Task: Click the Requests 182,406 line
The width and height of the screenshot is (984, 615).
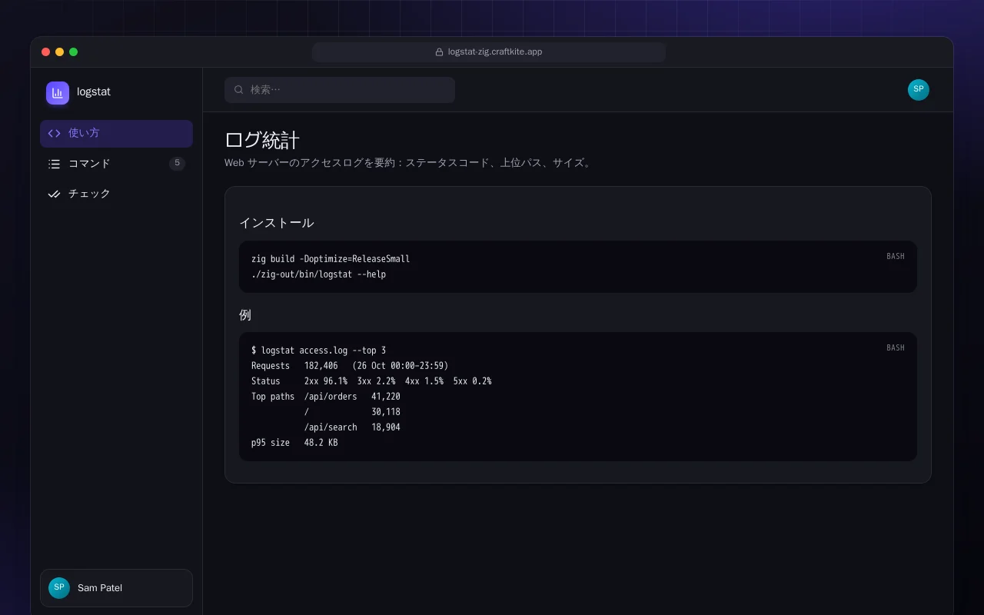Action: coord(350,366)
